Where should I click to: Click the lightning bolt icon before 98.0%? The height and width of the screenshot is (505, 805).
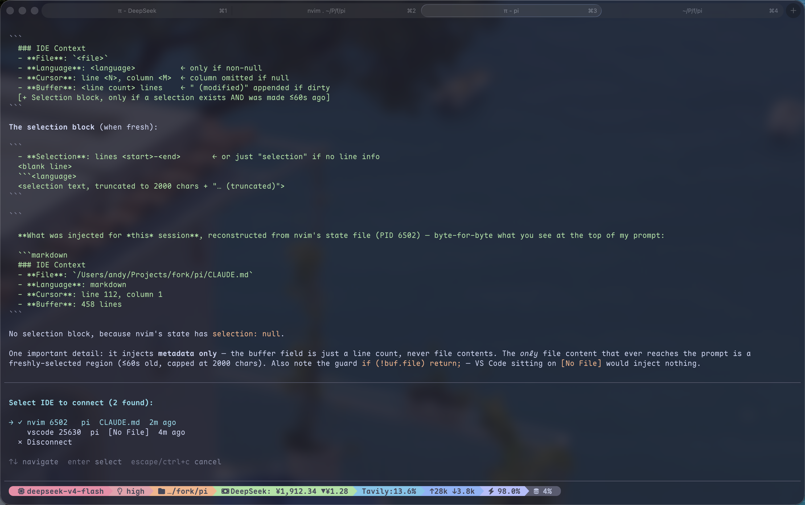[x=491, y=491]
